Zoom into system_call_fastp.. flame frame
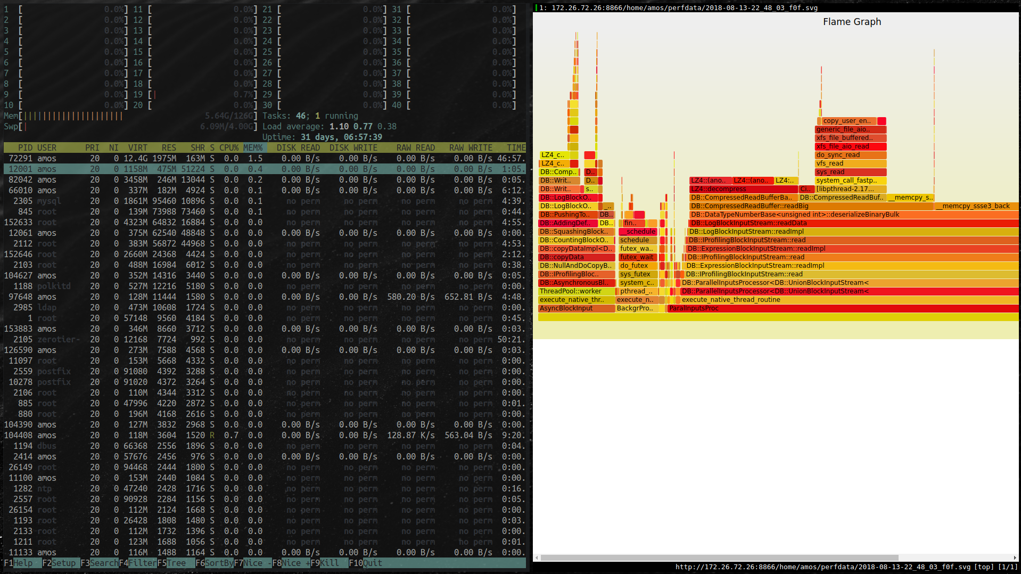 coord(851,181)
